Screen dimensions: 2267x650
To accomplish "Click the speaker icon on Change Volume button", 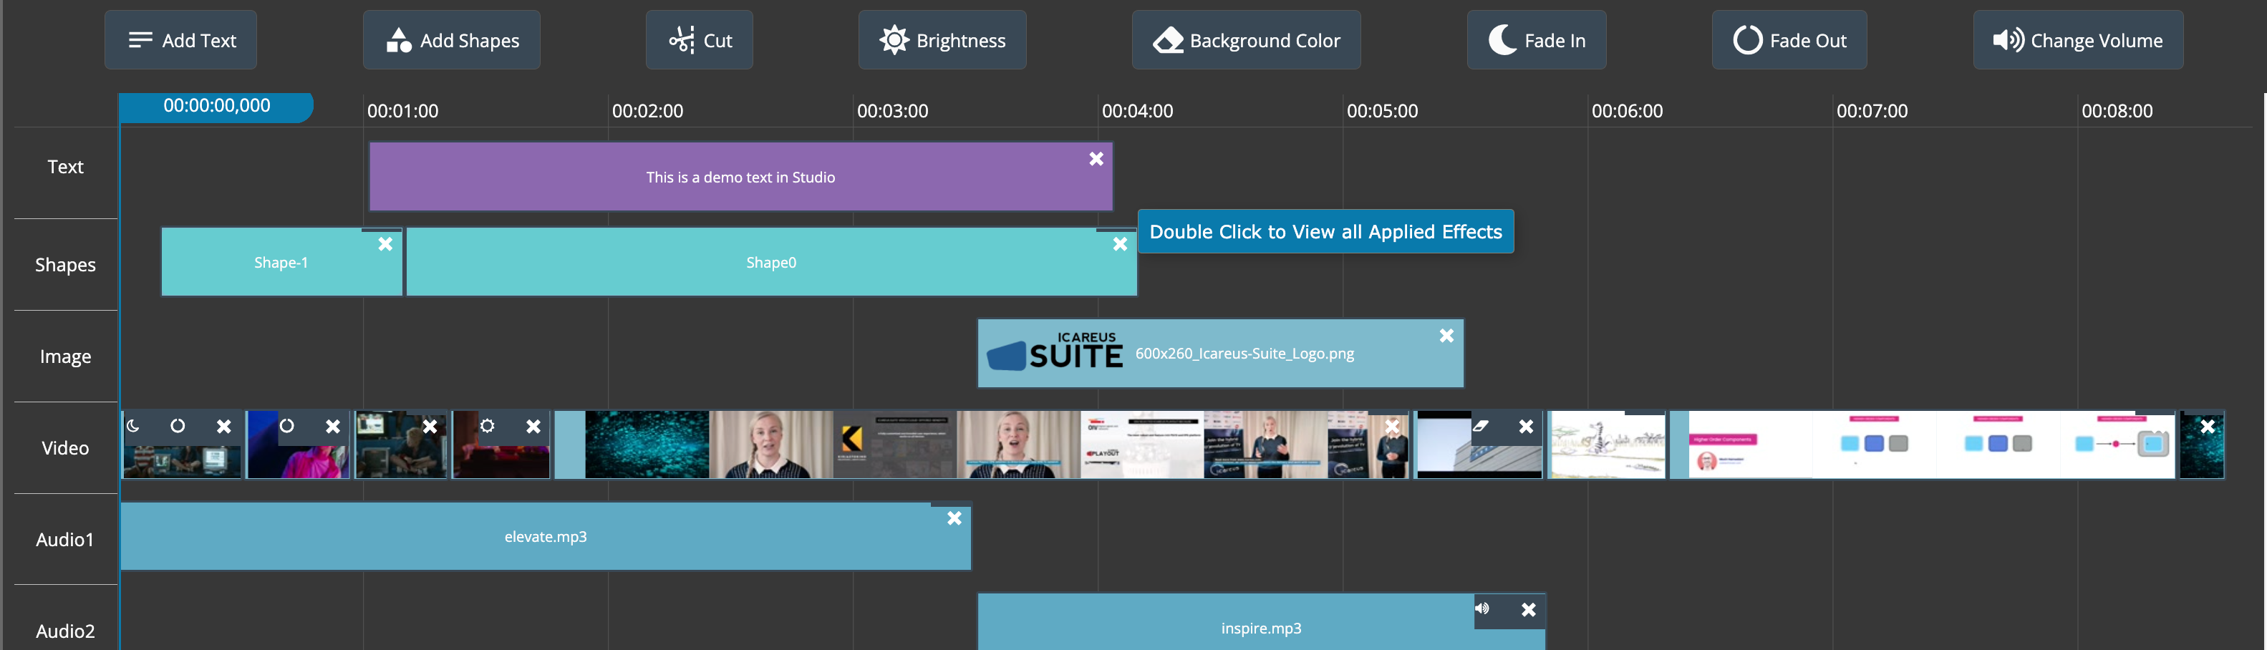I will tap(2009, 39).
